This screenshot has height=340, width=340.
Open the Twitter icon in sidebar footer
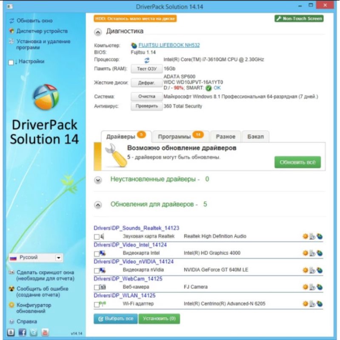[x=33, y=332]
